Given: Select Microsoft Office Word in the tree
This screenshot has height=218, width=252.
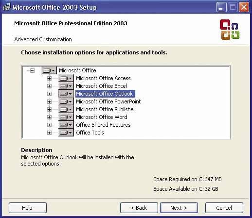Looking at the screenshot, I should [x=102, y=117].
